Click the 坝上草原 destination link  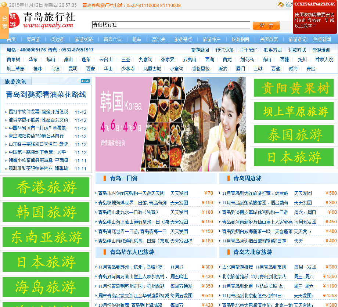click(15, 69)
